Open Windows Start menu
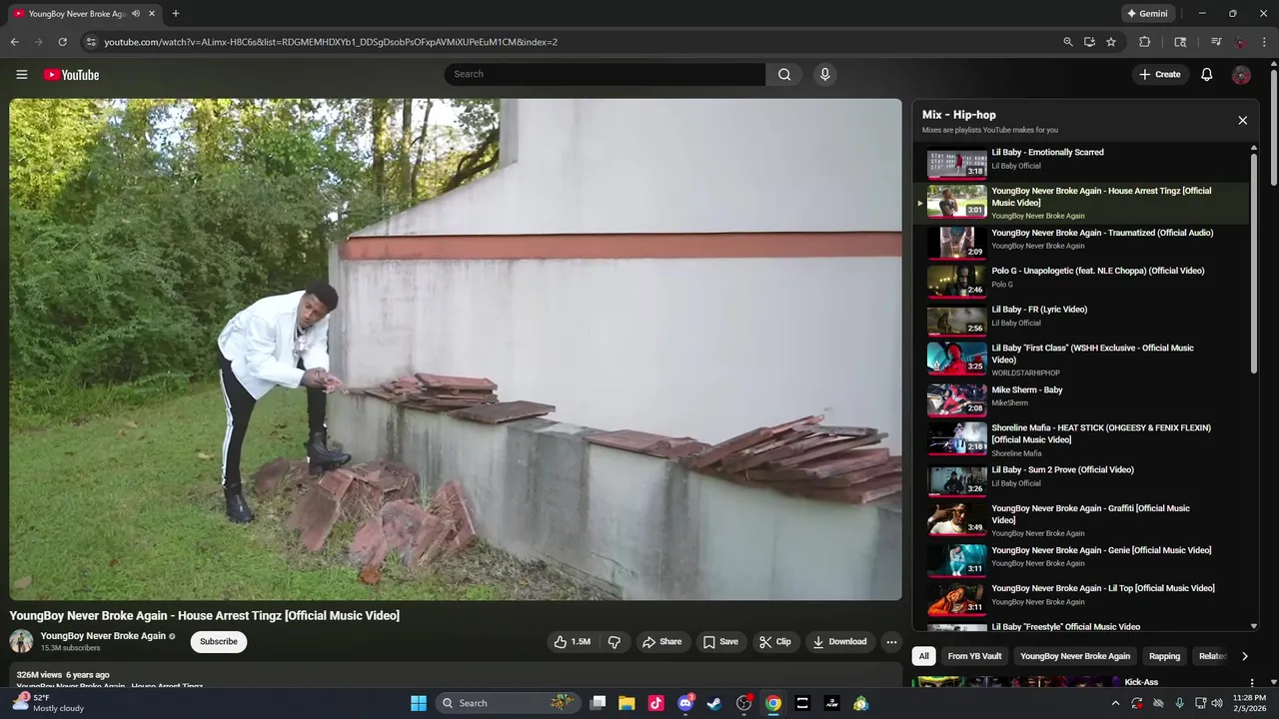 click(x=419, y=703)
